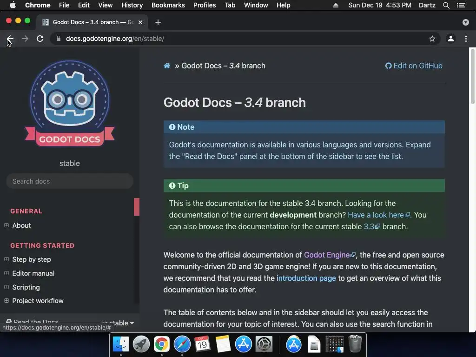Image resolution: width=476 pixels, height=357 pixels.
Task: Click the sidebar's red scrollbar thumb
Action: pyautogui.click(x=137, y=207)
